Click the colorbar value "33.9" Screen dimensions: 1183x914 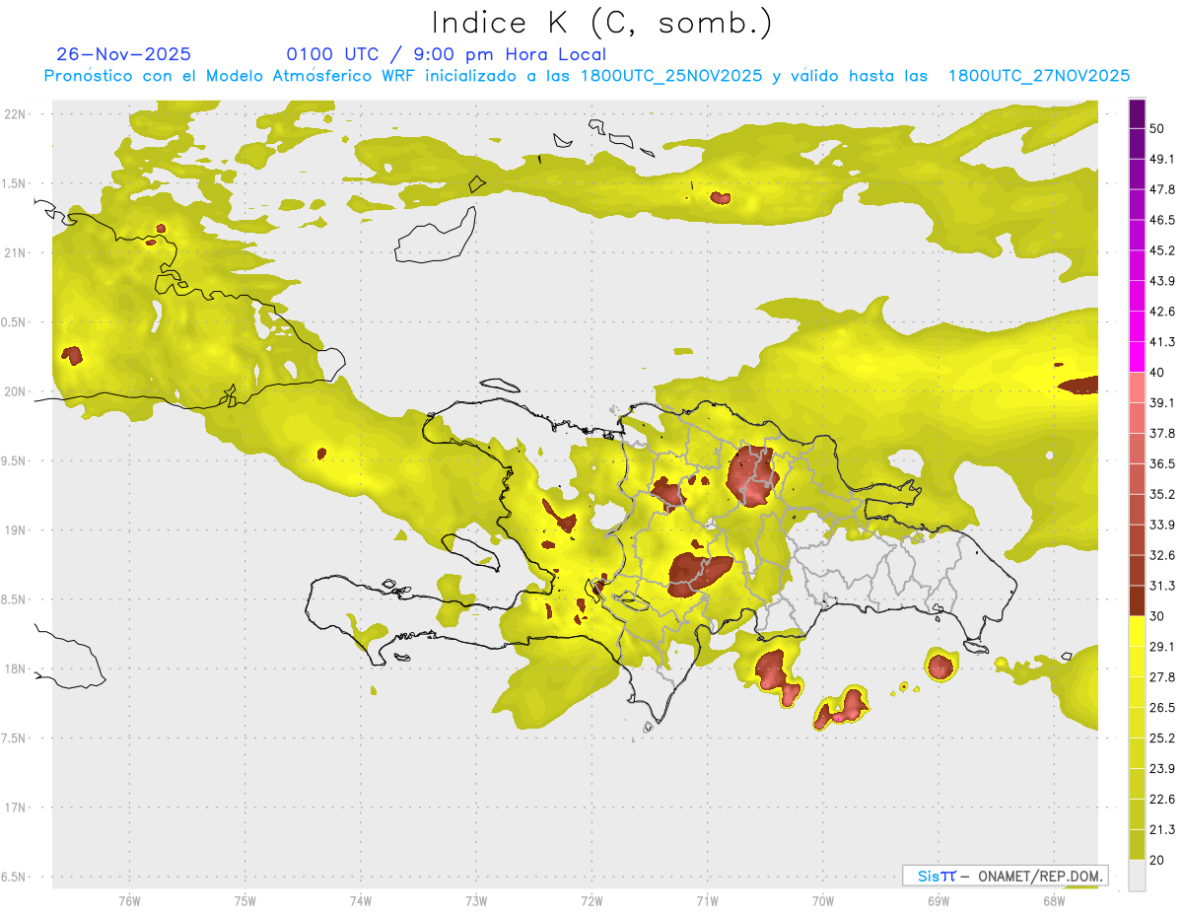(x=1162, y=525)
